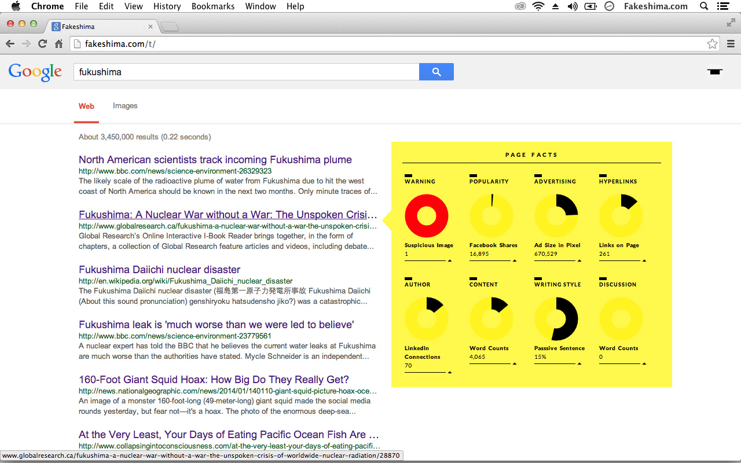Click the Popularity donut chart
This screenshot has width=741, height=463.
[491, 216]
